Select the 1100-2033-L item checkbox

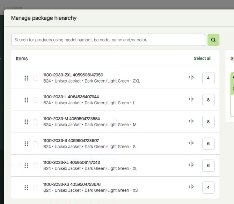35,100
